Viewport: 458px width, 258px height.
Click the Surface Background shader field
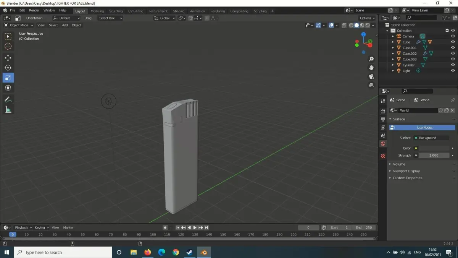coord(431,138)
